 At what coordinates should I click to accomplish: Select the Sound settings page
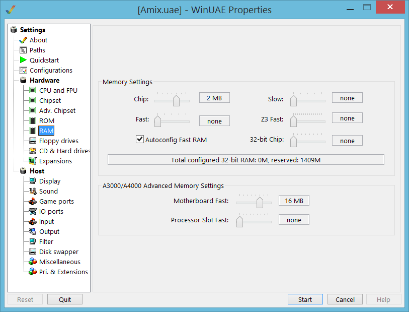[x=48, y=191]
